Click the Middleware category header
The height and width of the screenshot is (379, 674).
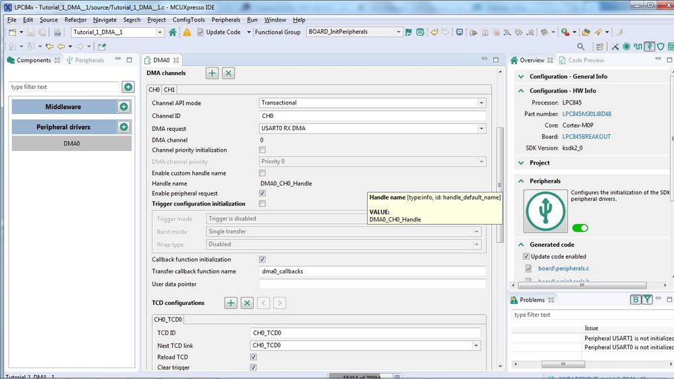63,107
